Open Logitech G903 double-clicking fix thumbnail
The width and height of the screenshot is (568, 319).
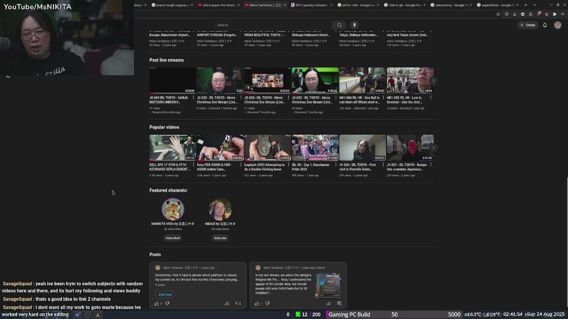(268, 148)
